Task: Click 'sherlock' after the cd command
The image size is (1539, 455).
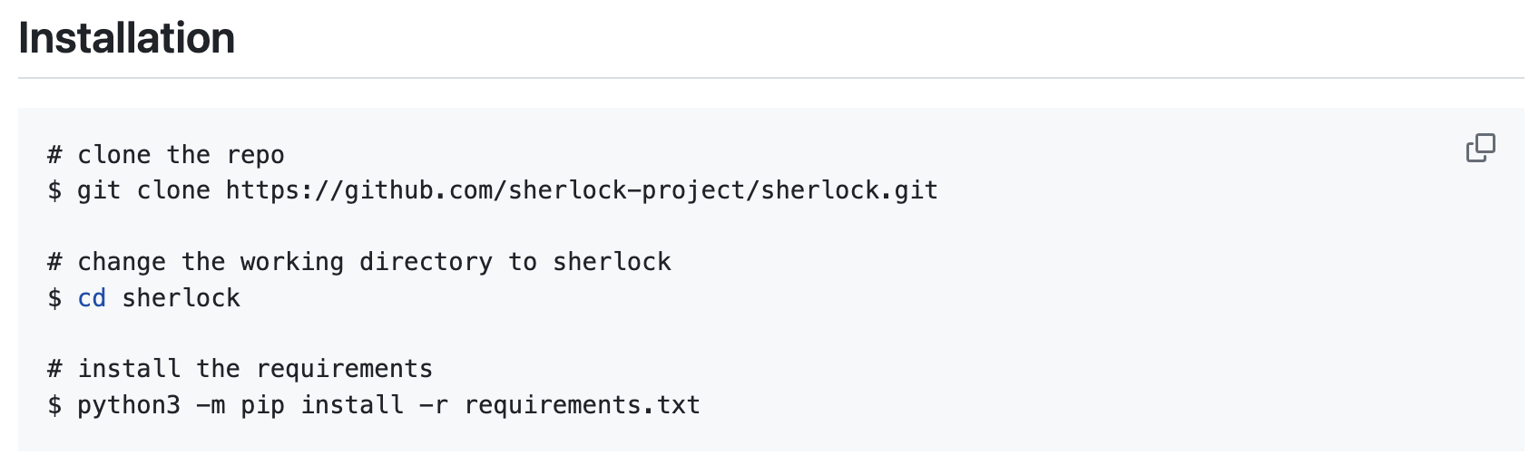Action: (181, 297)
